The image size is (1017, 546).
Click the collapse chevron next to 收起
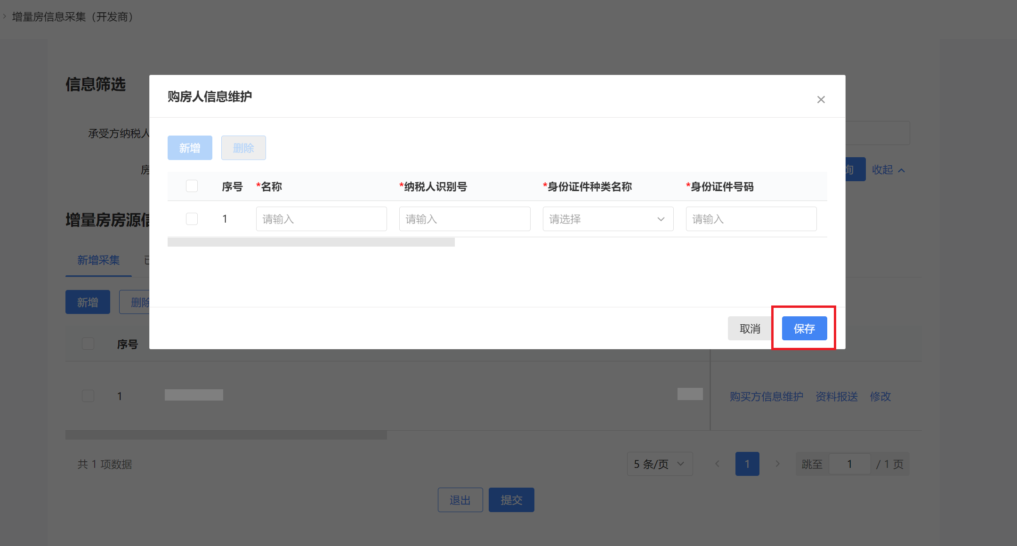pos(901,170)
